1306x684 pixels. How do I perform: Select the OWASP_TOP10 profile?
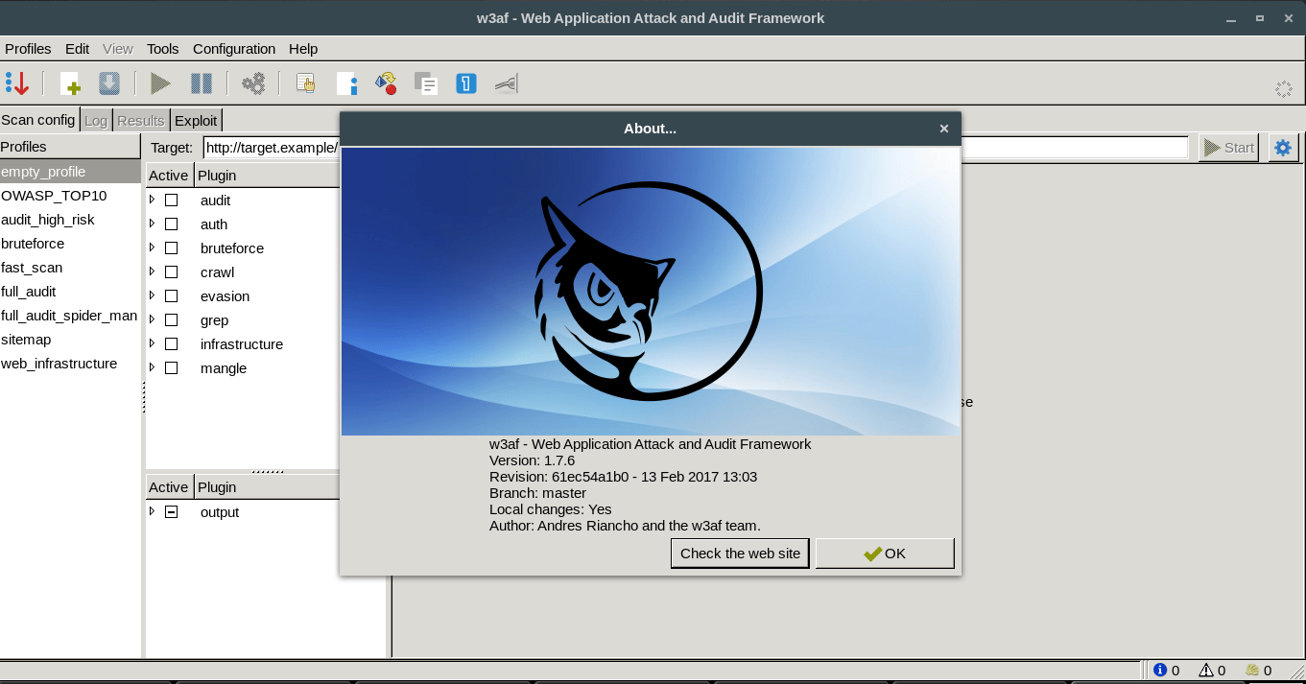[x=70, y=196]
